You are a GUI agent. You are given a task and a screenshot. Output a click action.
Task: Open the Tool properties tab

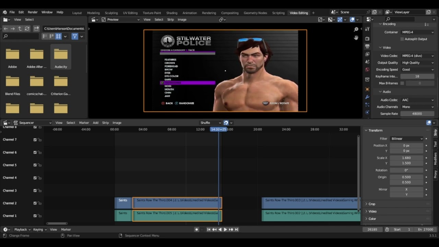coord(367,29)
